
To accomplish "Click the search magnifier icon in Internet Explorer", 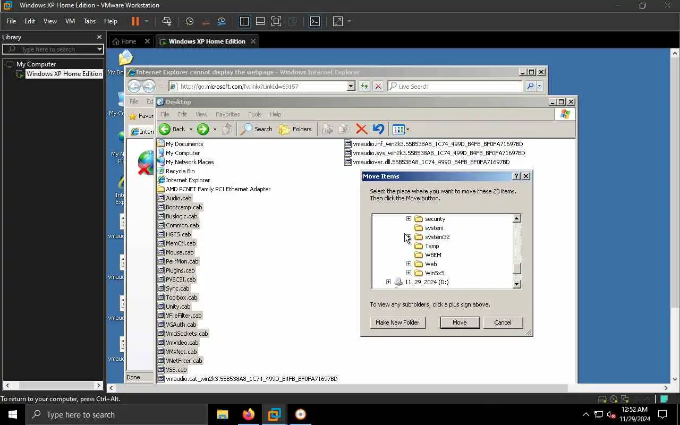I will pos(530,87).
